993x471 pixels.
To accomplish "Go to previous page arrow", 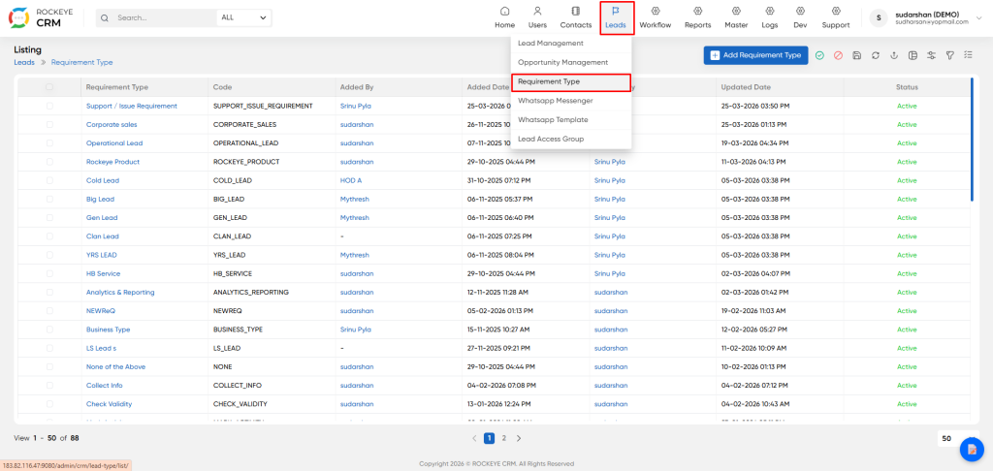I will (474, 438).
